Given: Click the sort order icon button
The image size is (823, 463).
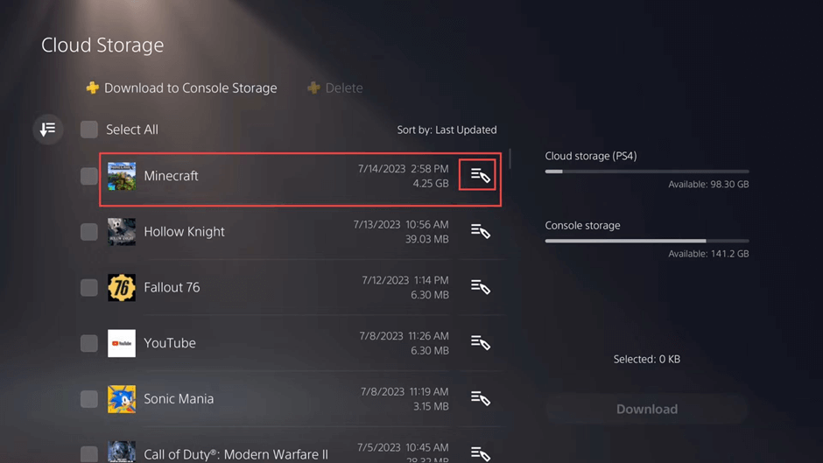Looking at the screenshot, I should [x=48, y=130].
